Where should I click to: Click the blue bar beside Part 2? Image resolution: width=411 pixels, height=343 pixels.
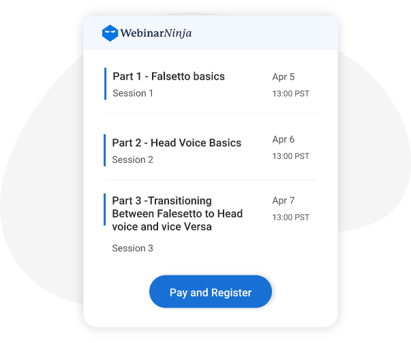[105, 150]
